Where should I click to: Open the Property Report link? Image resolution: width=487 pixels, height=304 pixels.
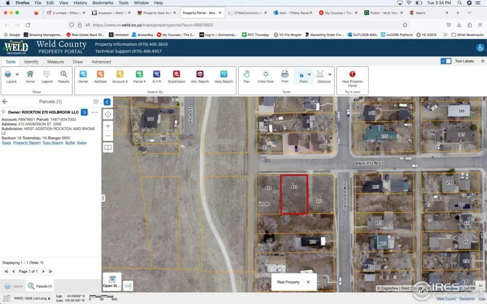point(27,143)
